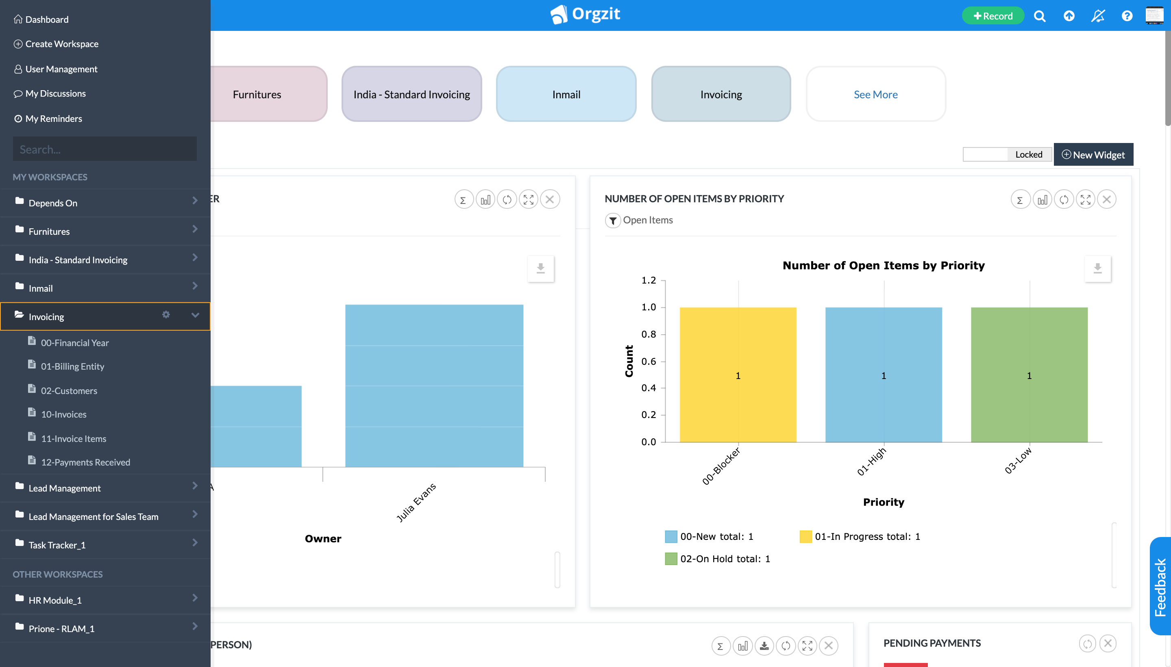The width and height of the screenshot is (1171, 667).
Task: Open 11-Invoice Items app
Action: [67, 438]
